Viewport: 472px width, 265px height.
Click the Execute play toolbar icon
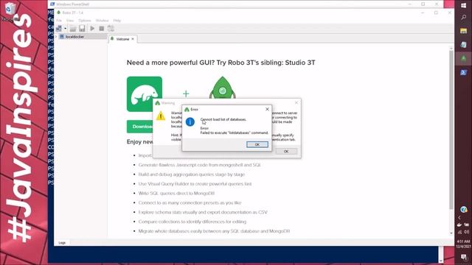pyautogui.click(x=92, y=29)
